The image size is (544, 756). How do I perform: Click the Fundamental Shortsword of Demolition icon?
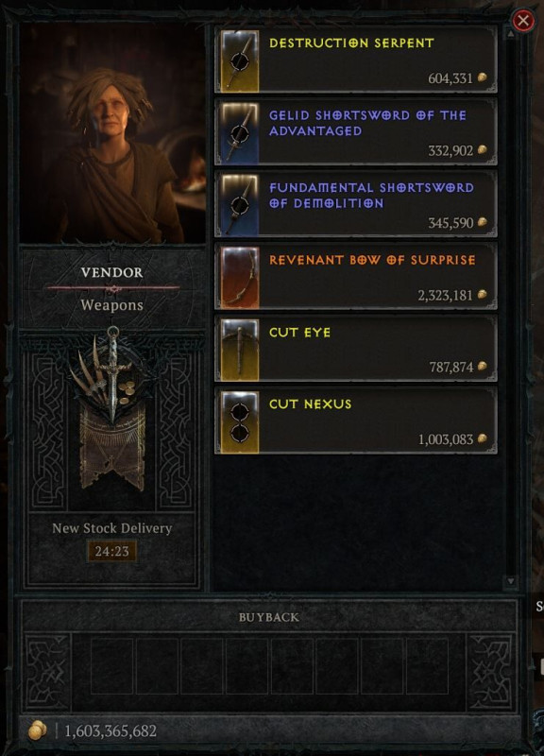tap(240, 205)
